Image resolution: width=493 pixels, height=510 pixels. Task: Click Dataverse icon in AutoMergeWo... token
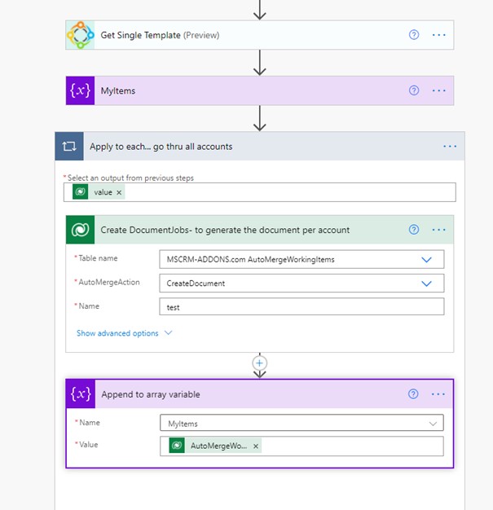(177, 446)
